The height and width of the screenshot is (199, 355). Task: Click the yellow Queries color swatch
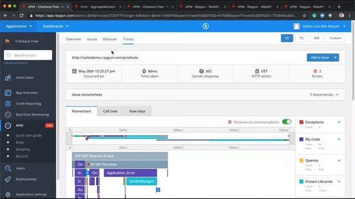pyautogui.click(x=301, y=160)
